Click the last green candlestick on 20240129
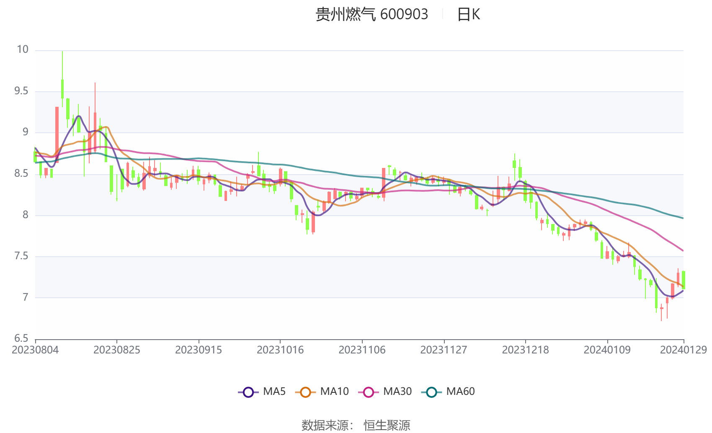The height and width of the screenshot is (433, 712). point(684,280)
